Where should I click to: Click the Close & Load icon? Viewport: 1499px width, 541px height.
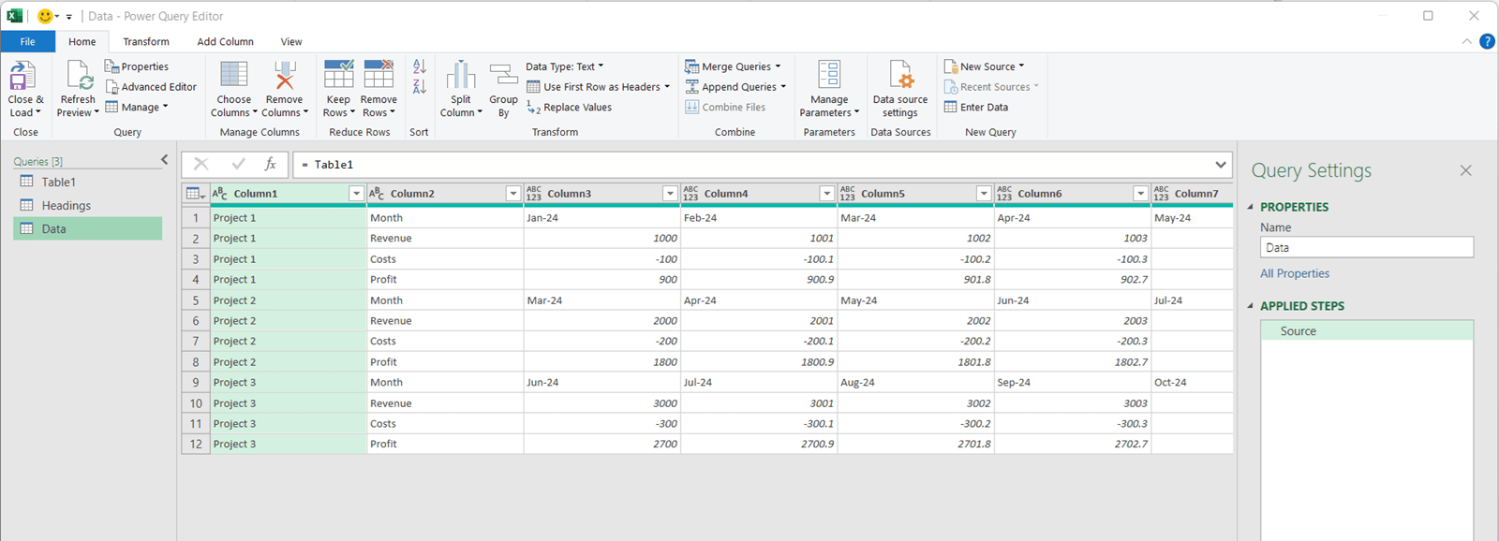(22, 77)
